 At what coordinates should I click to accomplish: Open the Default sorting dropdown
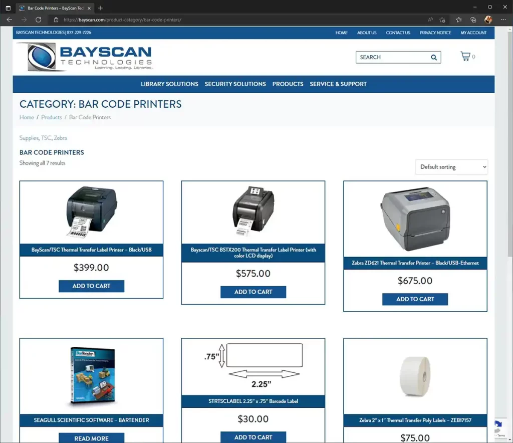(x=451, y=167)
